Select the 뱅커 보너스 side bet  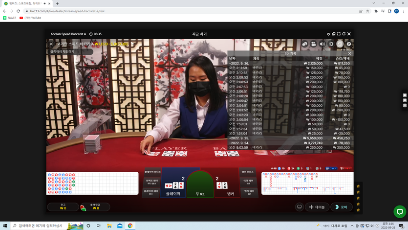tap(247, 172)
